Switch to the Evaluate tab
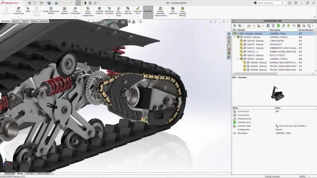Viewport: 317px width, 178px height. tap(44, 21)
